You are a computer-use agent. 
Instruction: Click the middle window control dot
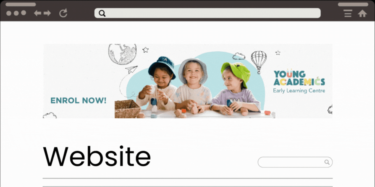tap(16, 13)
